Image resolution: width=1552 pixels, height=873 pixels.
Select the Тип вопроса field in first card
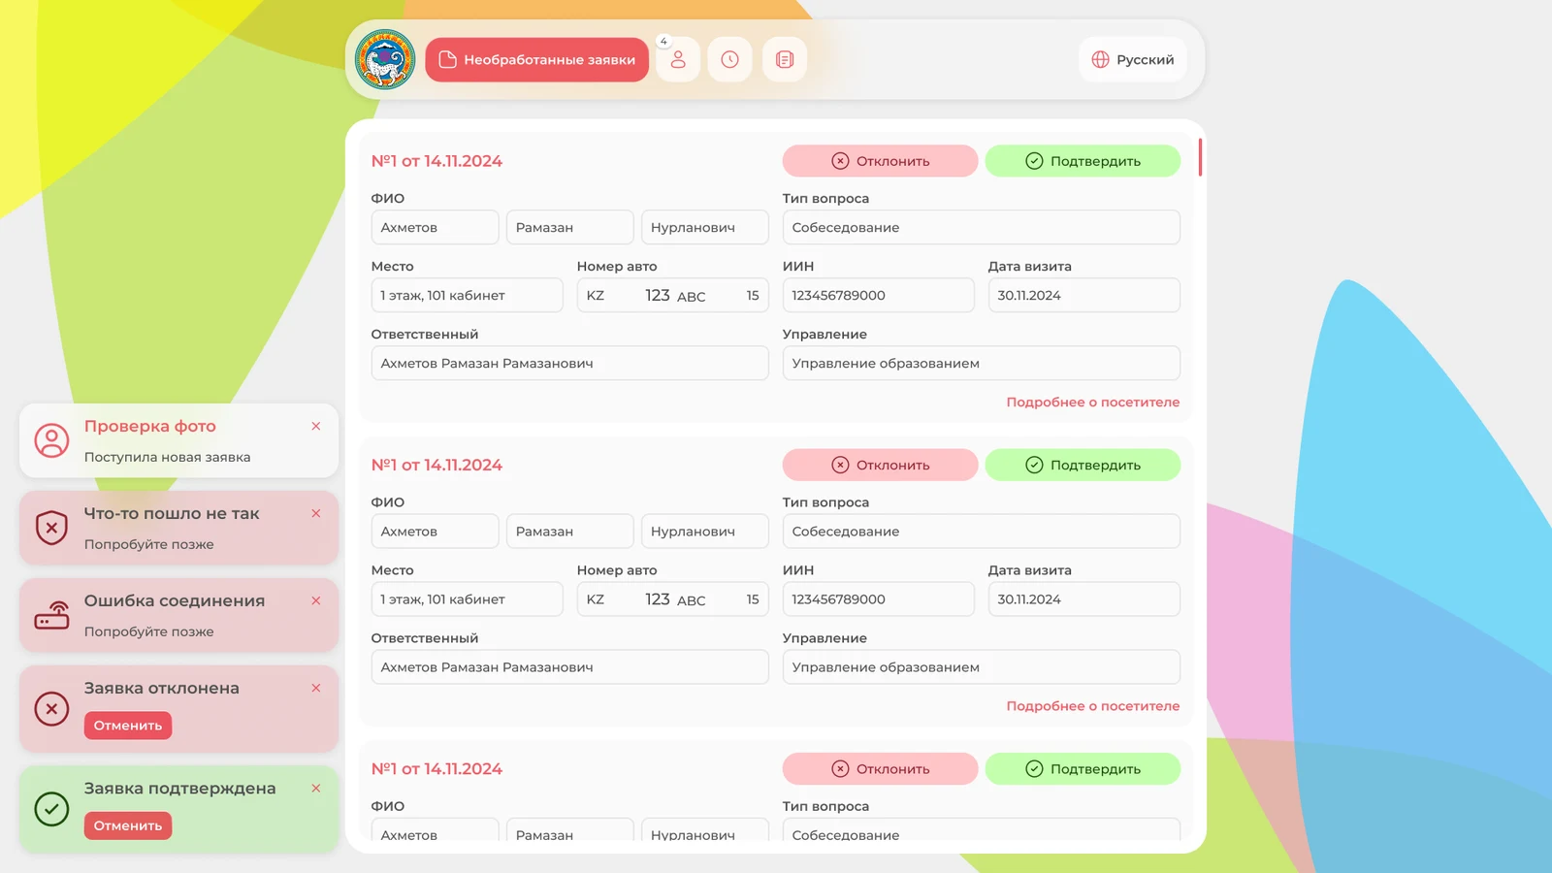point(982,227)
